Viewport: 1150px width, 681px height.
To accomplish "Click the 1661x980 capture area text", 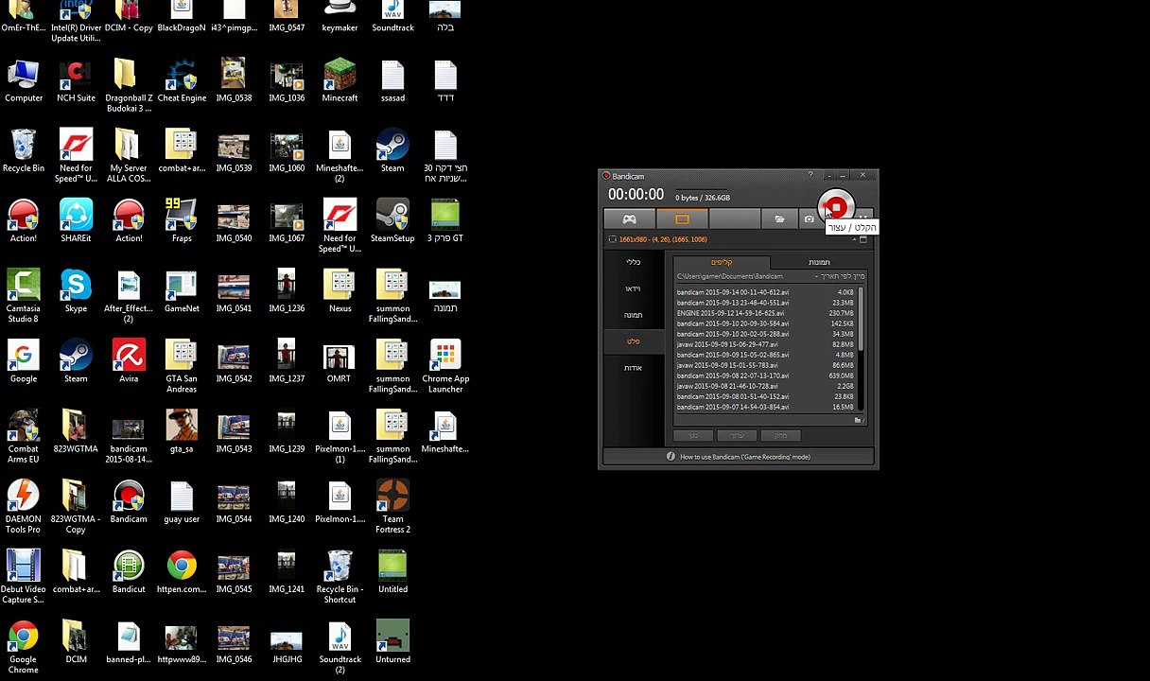I will pos(663,239).
